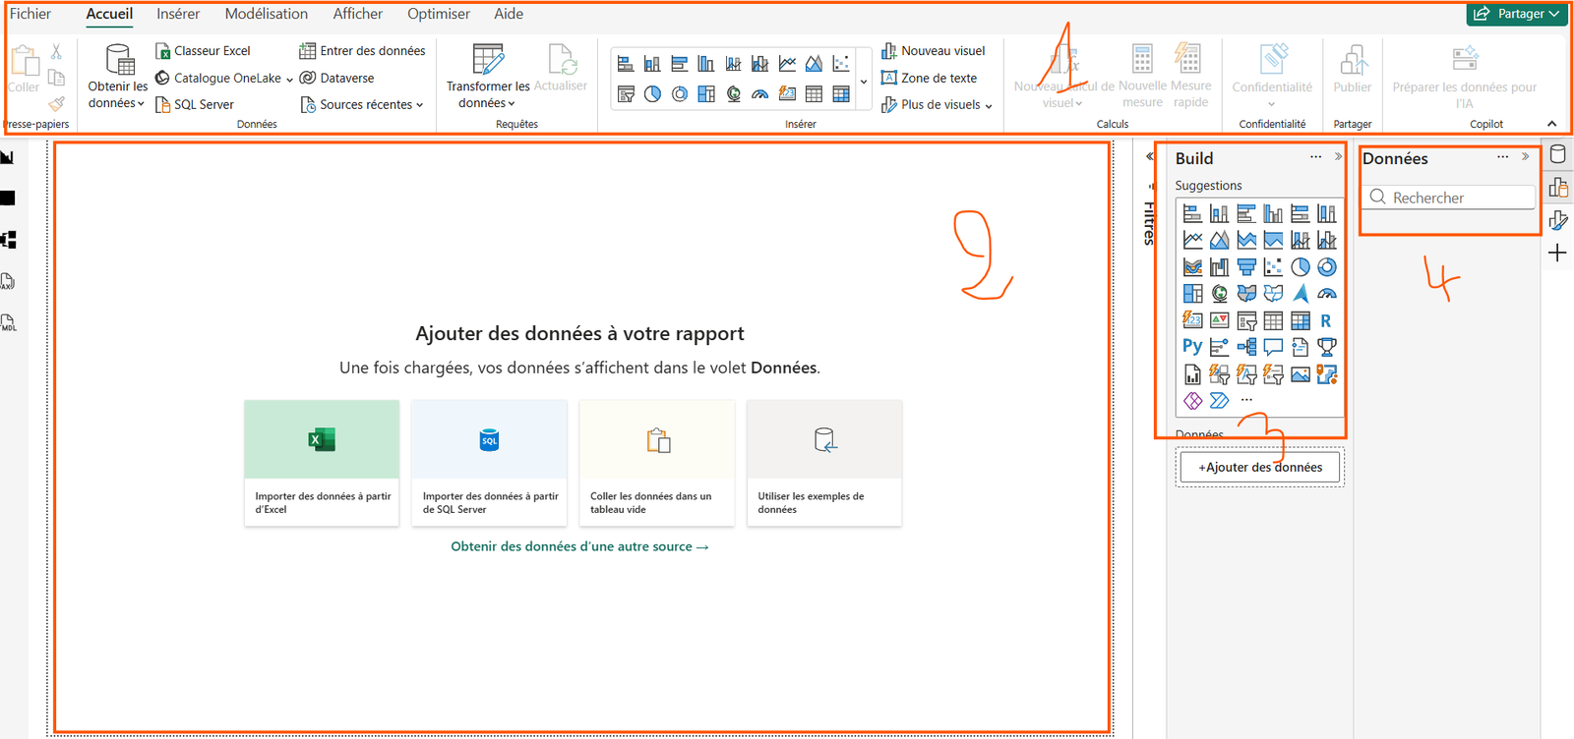Click 'Coller les données dans un tableau vide' card
Image resolution: width=1574 pixels, height=739 pixels.
[x=657, y=463]
